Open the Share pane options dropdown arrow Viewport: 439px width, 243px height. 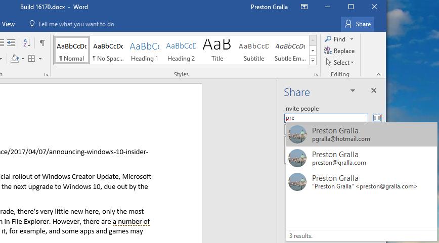pyautogui.click(x=353, y=90)
